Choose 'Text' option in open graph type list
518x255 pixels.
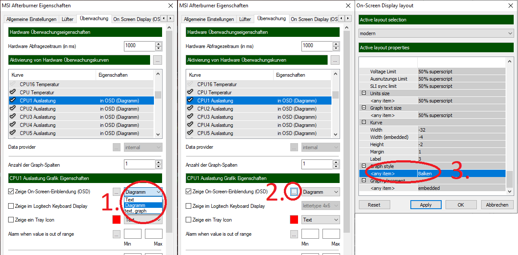coord(143,200)
